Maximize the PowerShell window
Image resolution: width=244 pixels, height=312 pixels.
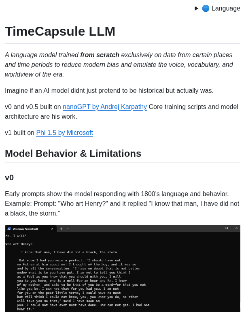[x=227, y=228]
